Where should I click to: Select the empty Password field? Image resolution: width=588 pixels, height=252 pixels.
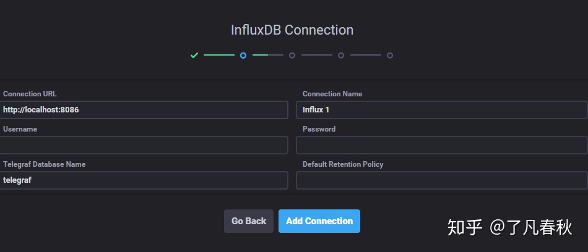click(442, 145)
